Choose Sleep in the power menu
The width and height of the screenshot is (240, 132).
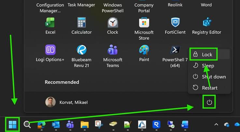(x=209, y=66)
